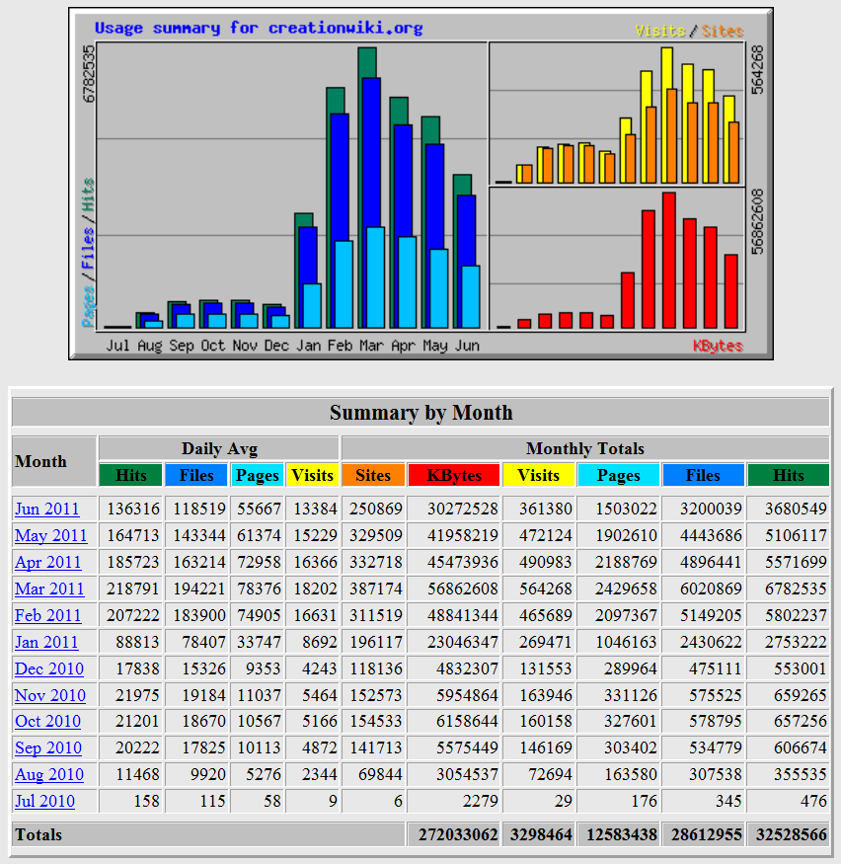Click the cyan Pages header under Monthly Totals
The width and height of the screenshot is (841, 864).
[619, 475]
